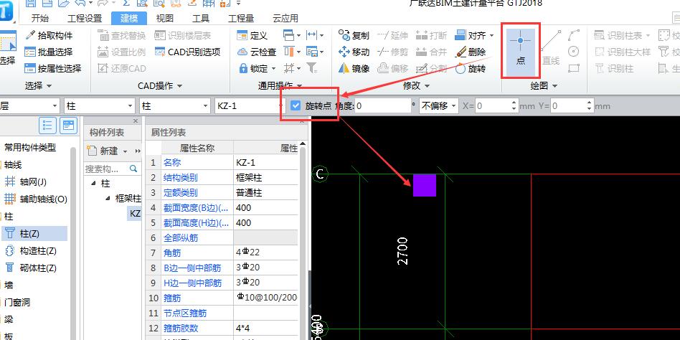680x340 pixels.
Task: Switch navigation pane to list view icon
Action: [48, 126]
